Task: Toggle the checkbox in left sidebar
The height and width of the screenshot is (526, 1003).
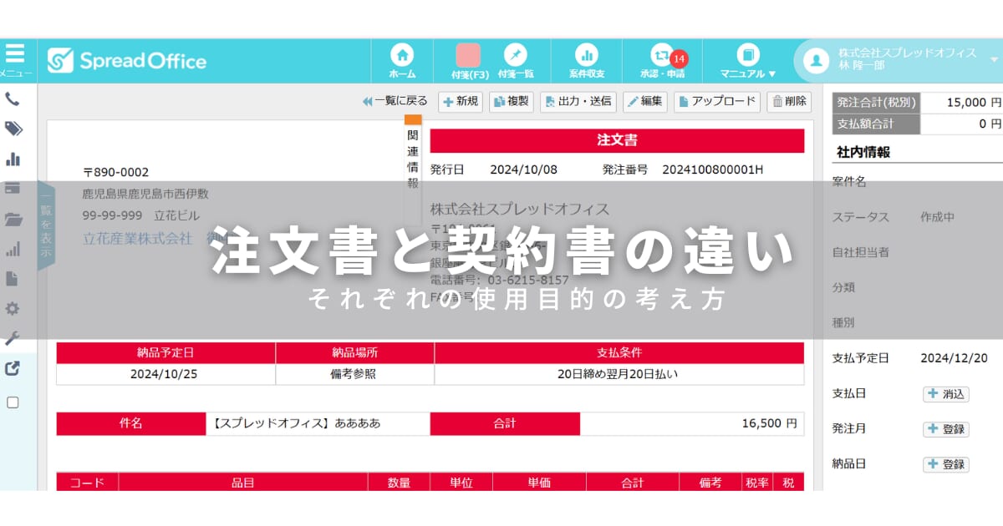Action: [x=13, y=402]
